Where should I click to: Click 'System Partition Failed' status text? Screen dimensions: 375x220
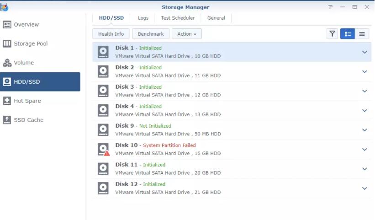pyautogui.click(x=169, y=145)
